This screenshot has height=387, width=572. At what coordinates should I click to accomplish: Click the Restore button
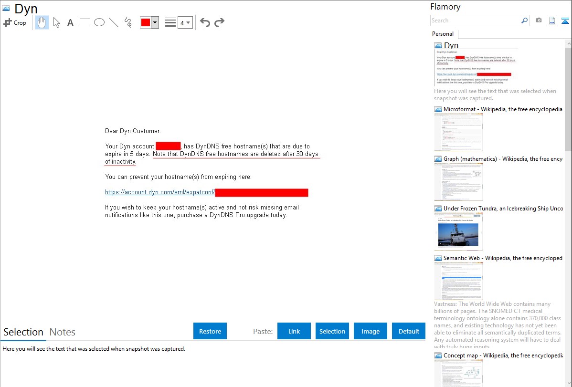coord(210,331)
